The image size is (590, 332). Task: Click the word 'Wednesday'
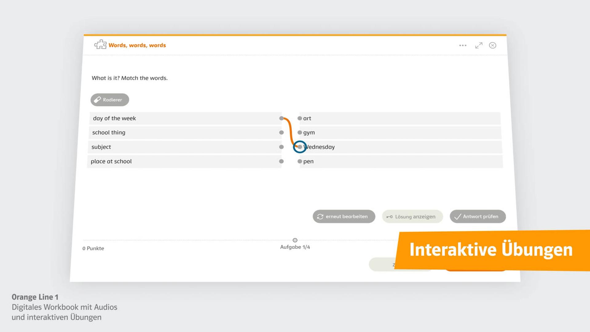(319, 147)
